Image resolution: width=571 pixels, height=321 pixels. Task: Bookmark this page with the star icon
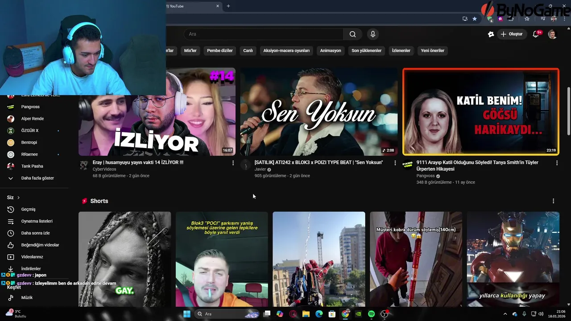[475, 19]
